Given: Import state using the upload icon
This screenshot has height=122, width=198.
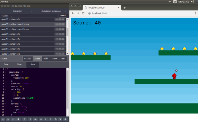Looking at the screenshot, I should tap(46, 119).
